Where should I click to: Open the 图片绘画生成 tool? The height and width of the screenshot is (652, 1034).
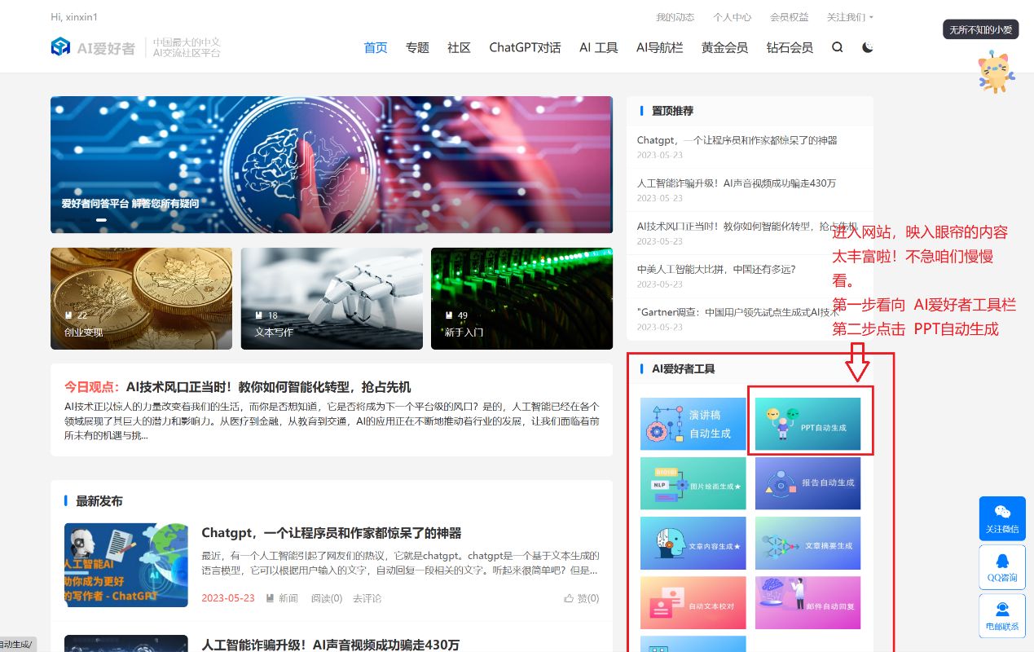pyautogui.click(x=693, y=483)
